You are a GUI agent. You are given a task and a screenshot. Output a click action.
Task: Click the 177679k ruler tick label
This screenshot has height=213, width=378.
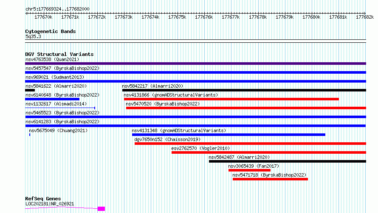click(285, 17)
